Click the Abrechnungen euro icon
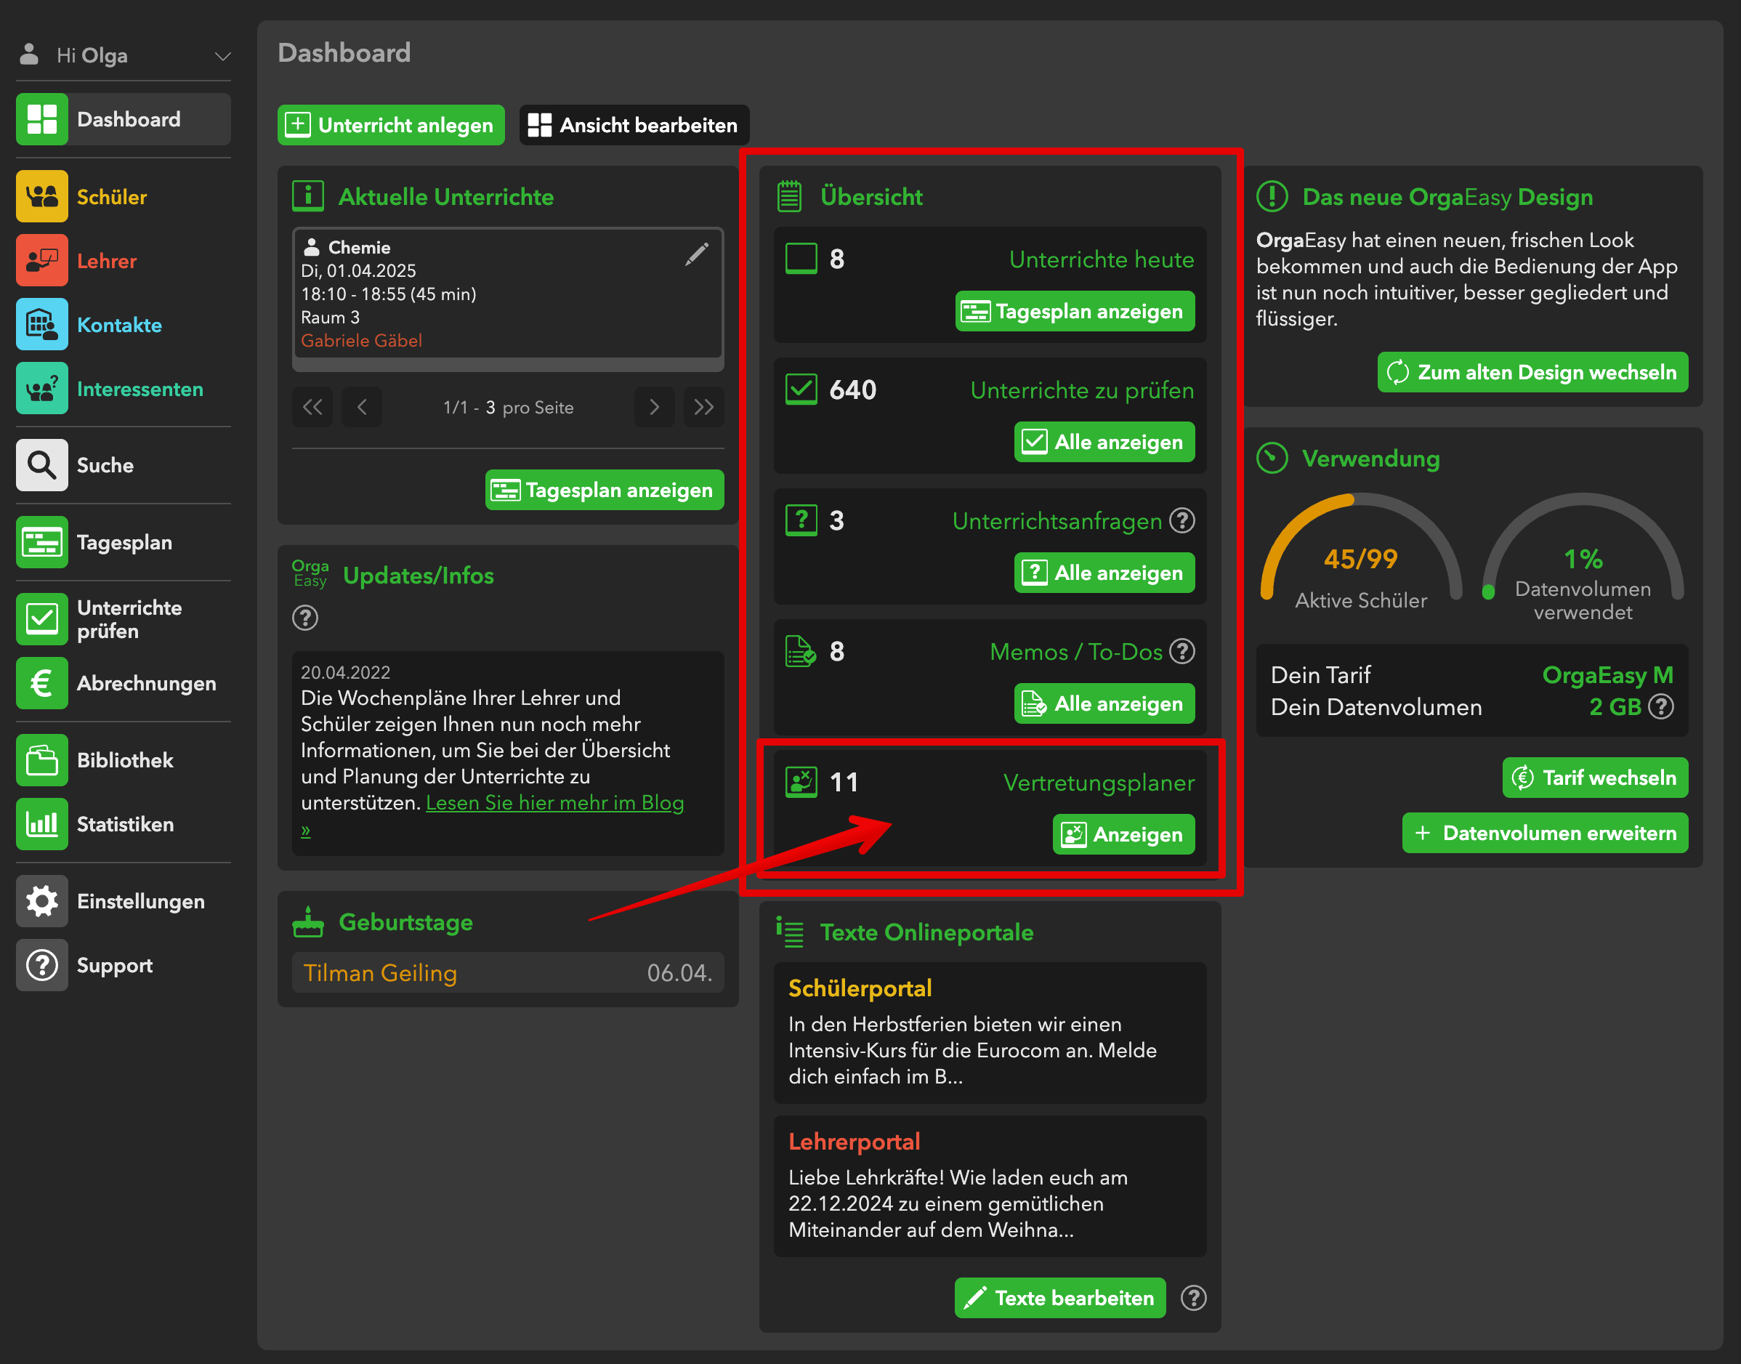 pos(41,683)
